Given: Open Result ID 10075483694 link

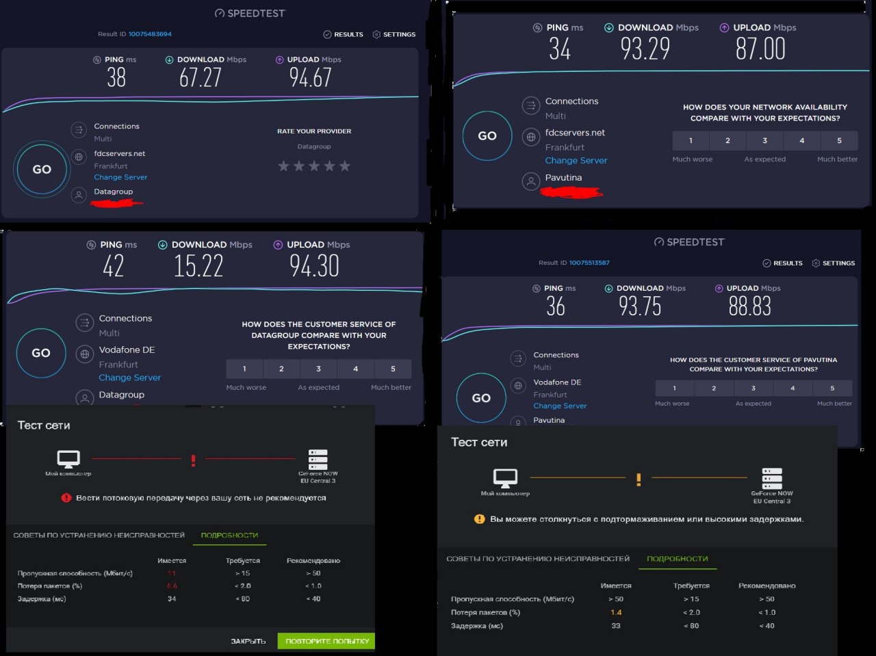Looking at the screenshot, I should click(x=150, y=34).
